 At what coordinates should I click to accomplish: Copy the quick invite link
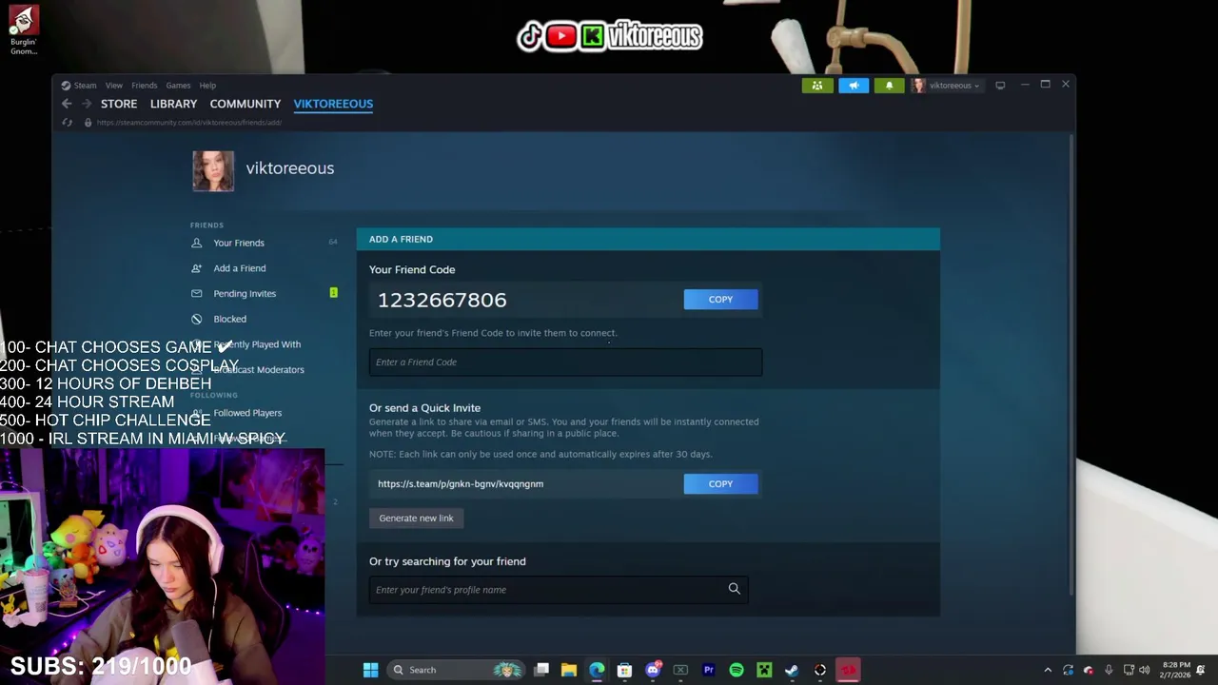tap(720, 484)
